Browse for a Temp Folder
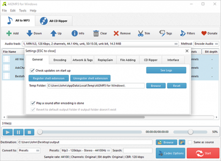This screenshot has height=161, width=221. pyautogui.click(x=156, y=86)
